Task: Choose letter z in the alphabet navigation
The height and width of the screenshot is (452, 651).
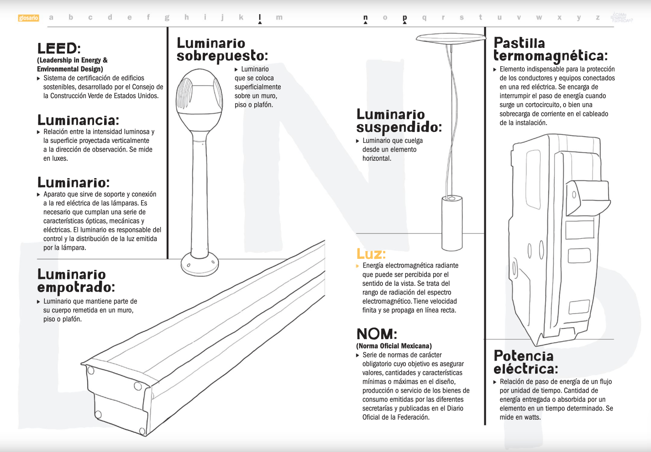Action: (x=598, y=17)
